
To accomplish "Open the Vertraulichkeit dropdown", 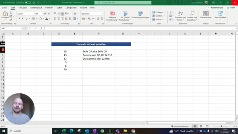I will point(220,16).
